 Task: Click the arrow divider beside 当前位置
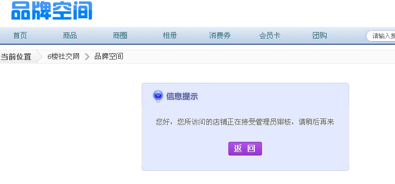pos(39,57)
